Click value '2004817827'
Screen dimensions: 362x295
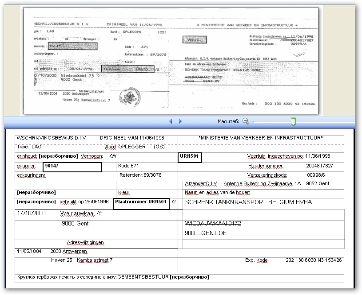click(x=319, y=166)
